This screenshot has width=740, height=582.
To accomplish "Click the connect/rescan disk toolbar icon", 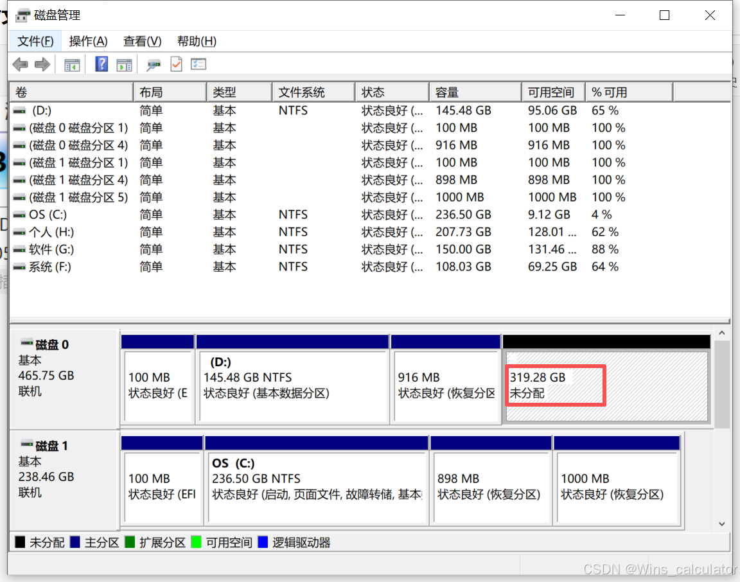I will click(x=154, y=65).
